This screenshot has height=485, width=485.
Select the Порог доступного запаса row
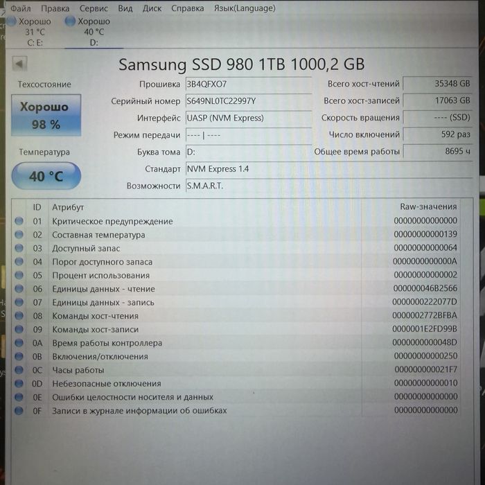tap(236, 262)
